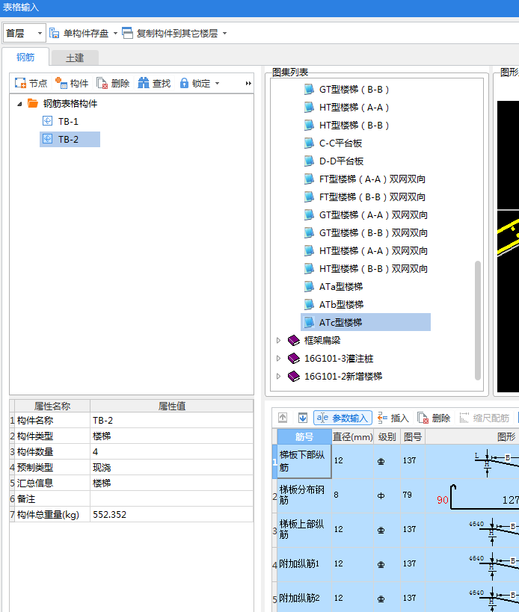Select the 梯板上部纵筋 row cell
Viewport: 519px width, 612px height.
pyautogui.click(x=304, y=530)
